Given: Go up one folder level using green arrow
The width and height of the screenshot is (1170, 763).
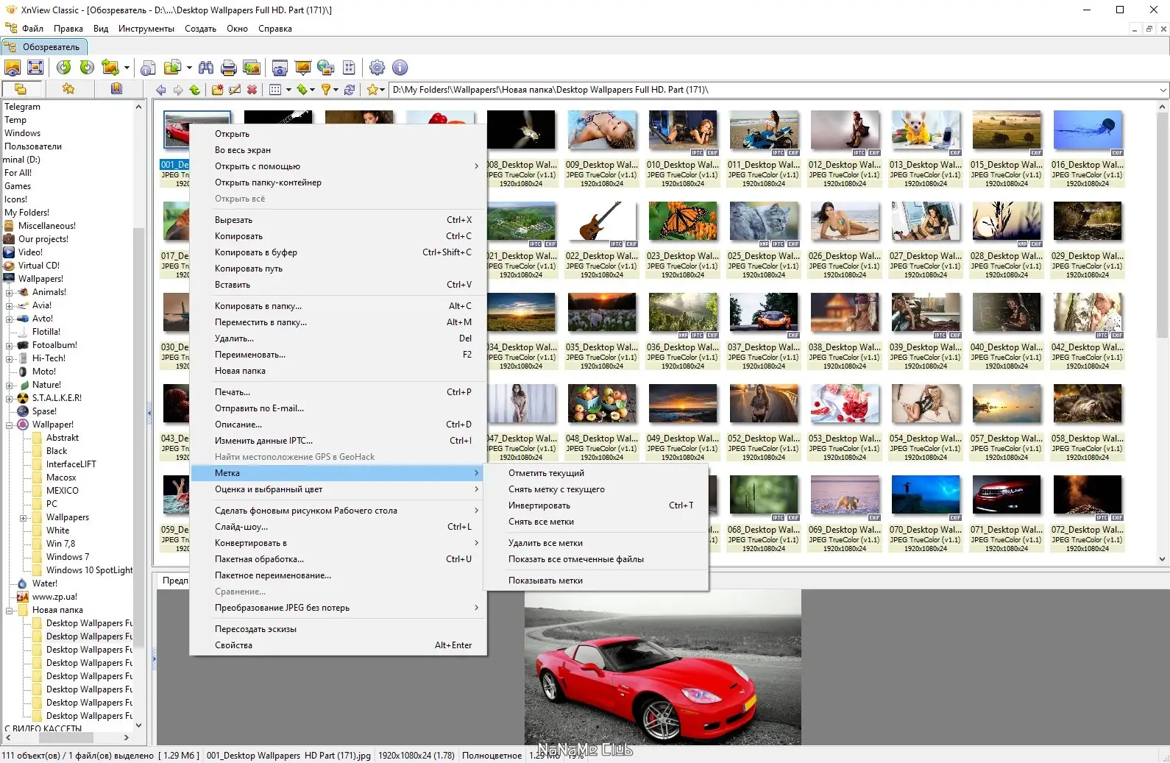Looking at the screenshot, I should 194,90.
